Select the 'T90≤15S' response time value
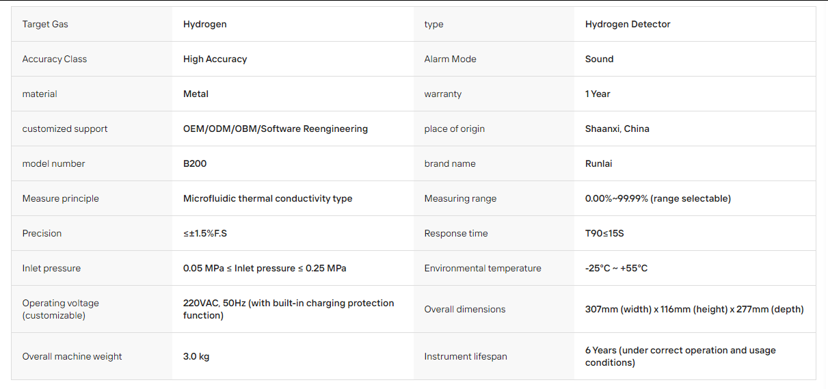Viewport: 828px width, 389px height. [605, 233]
